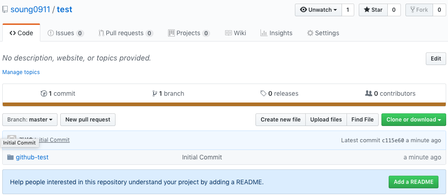Click the branch icon beside 1 branch
448x196 pixels.
154,93
